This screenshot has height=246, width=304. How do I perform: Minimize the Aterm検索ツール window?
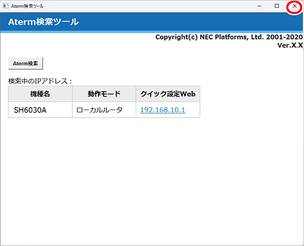coord(259,6)
